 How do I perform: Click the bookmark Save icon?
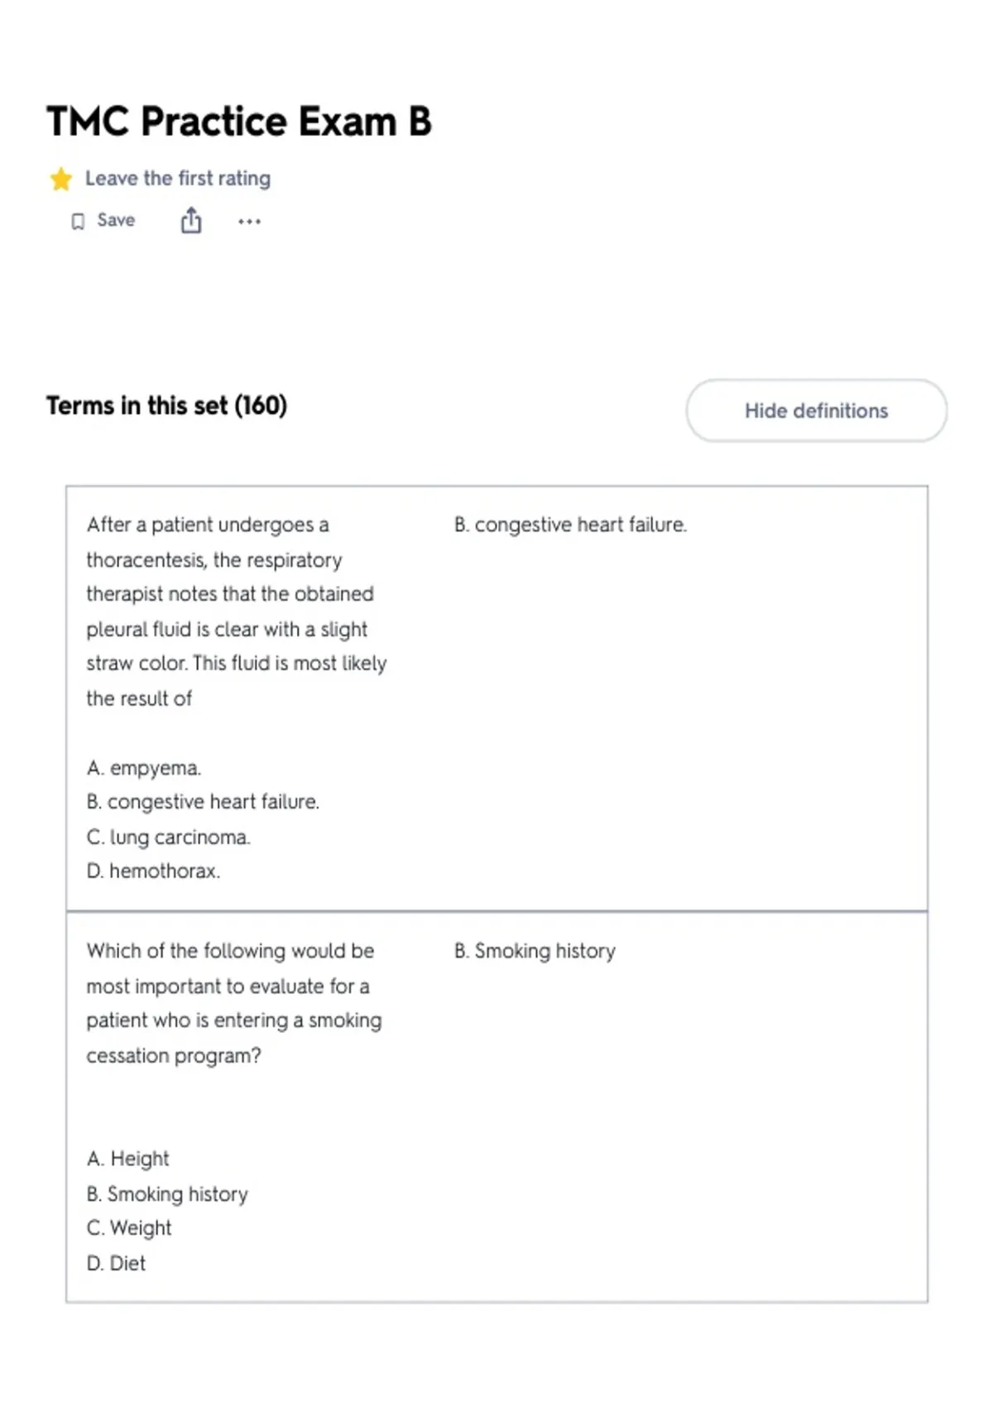78,221
